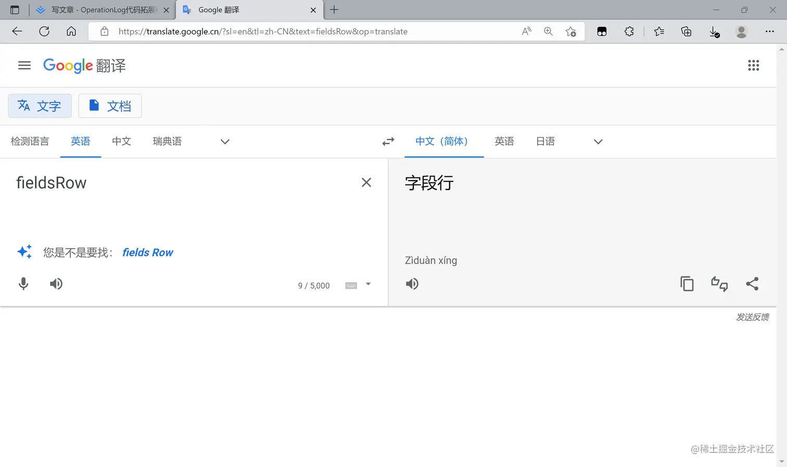Select the 文字 text translation mode
The width and height of the screenshot is (787, 467).
pos(40,106)
